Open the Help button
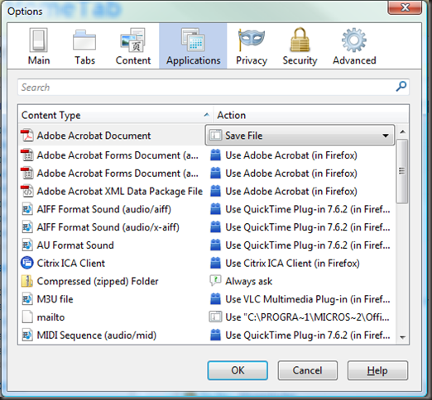The height and width of the screenshot is (400, 432). coord(377,370)
